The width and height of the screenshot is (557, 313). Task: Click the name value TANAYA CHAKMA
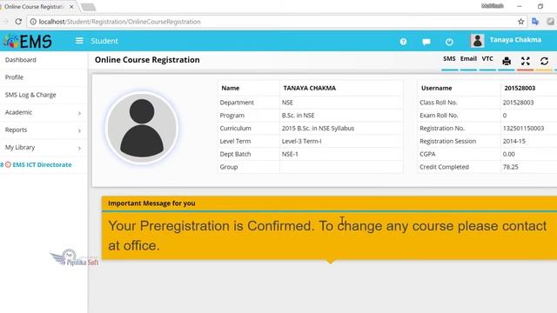[x=310, y=88]
